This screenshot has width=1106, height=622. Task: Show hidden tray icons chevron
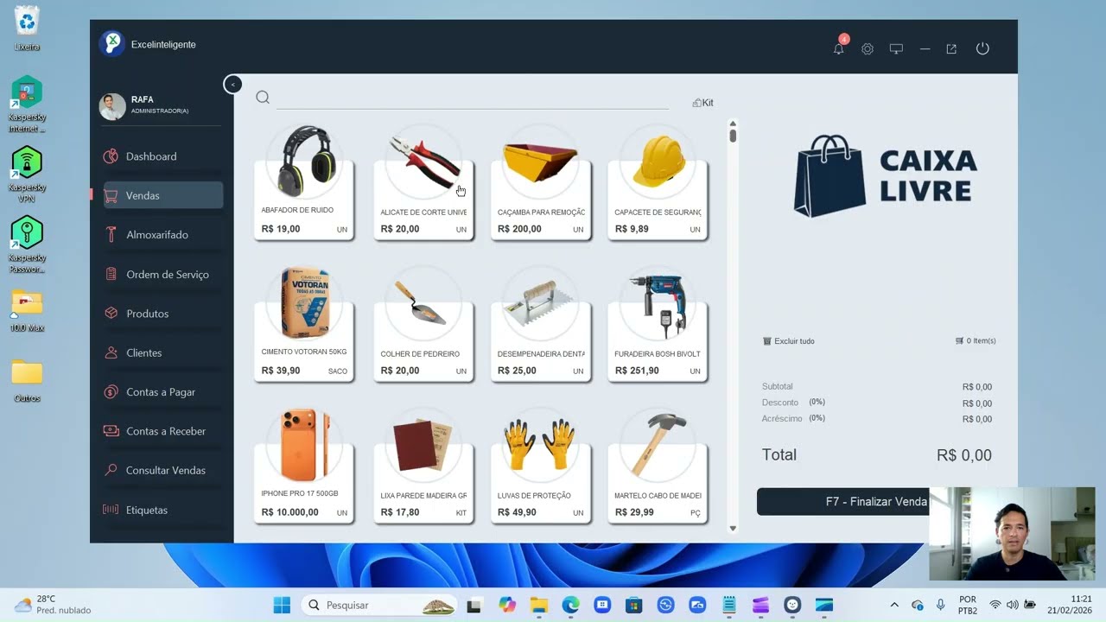894,605
